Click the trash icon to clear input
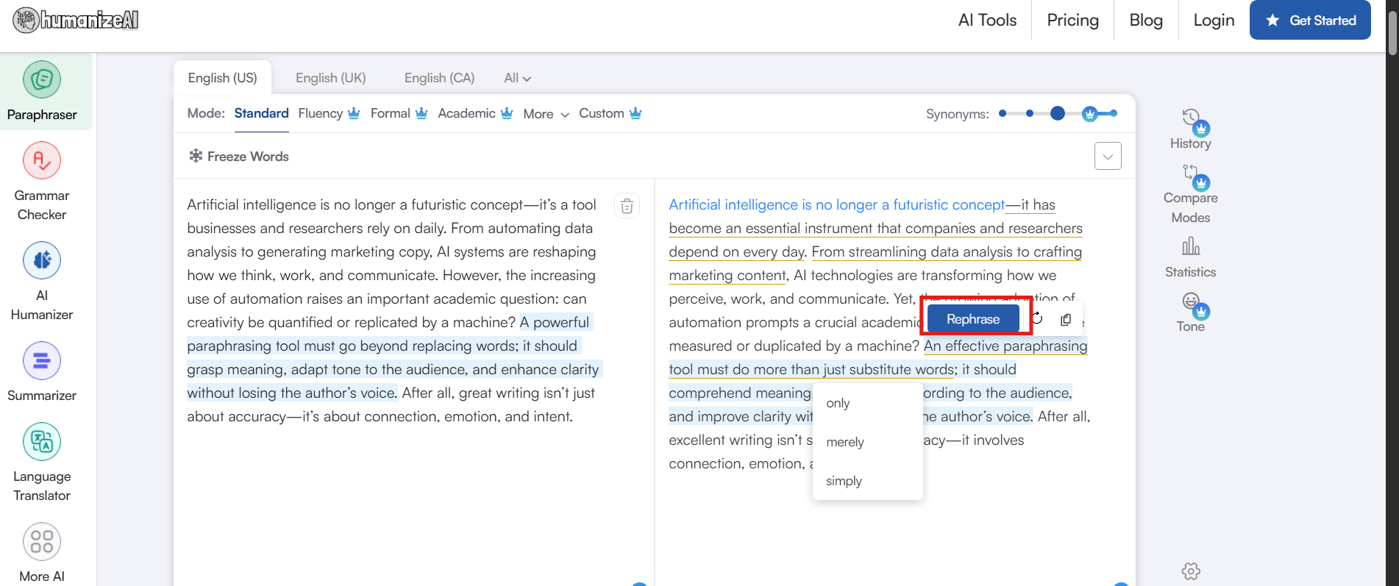Viewport: 1399px width, 586px height. [x=627, y=207]
